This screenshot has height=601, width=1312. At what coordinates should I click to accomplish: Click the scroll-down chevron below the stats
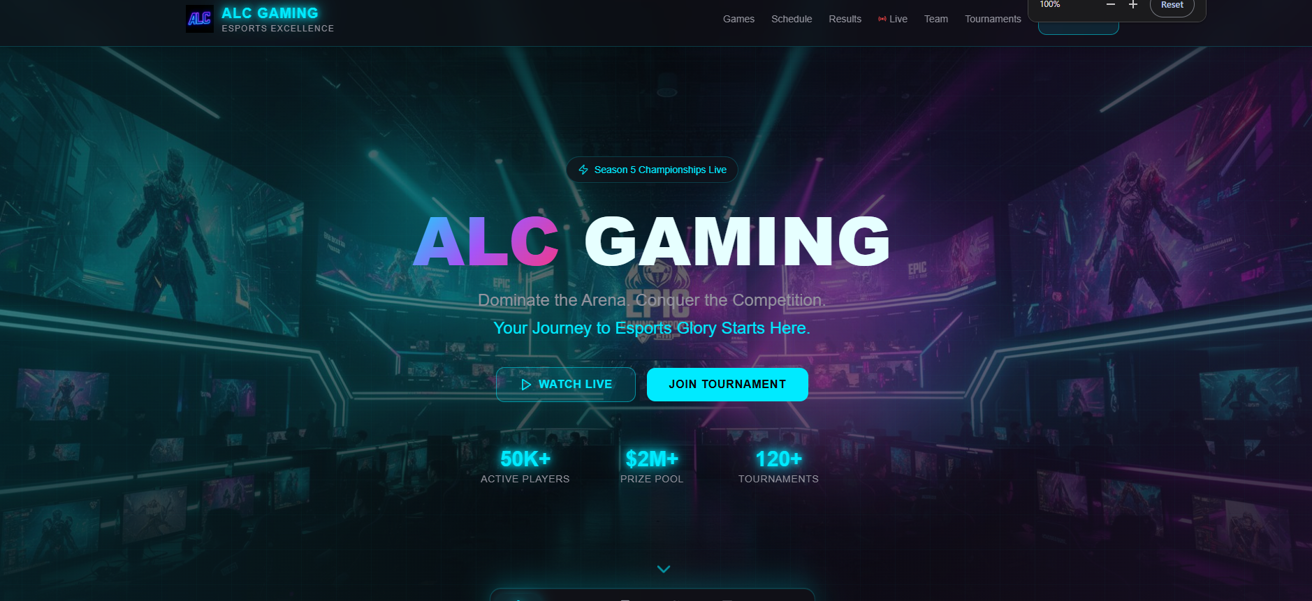[x=664, y=569]
